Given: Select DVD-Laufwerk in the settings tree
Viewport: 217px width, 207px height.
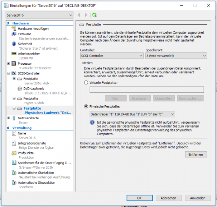Looking at the screenshot, I should click(x=34, y=89).
